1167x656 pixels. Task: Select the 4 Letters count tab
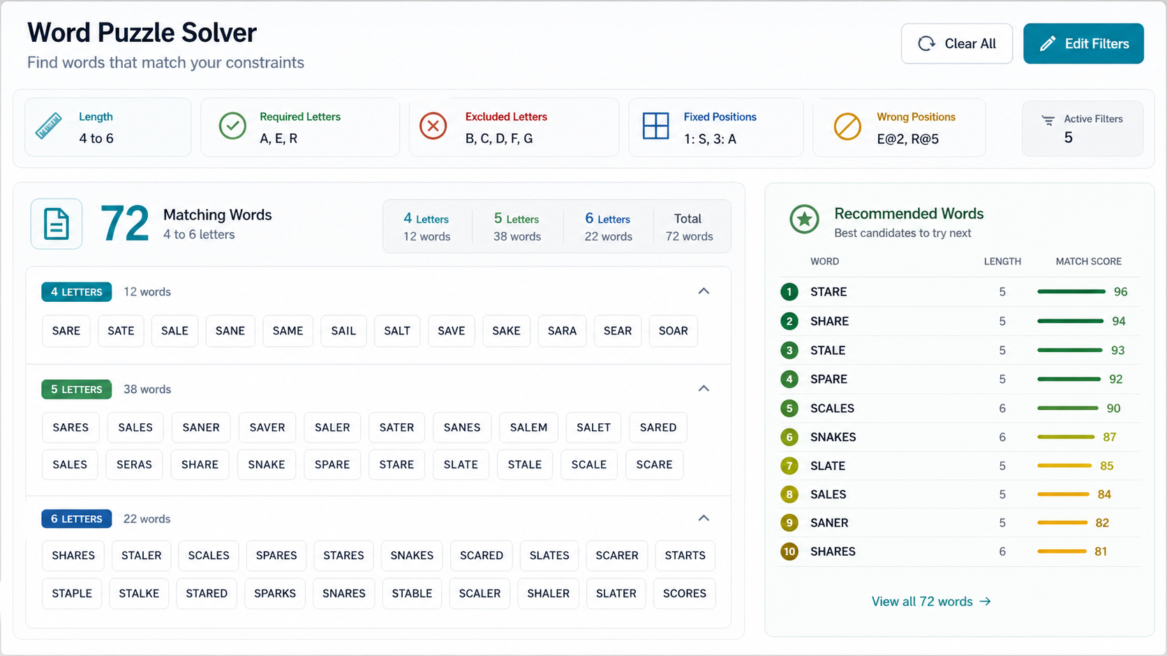(x=426, y=227)
